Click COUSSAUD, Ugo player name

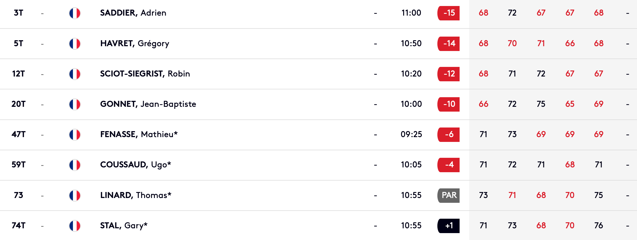[x=135, y=165]
